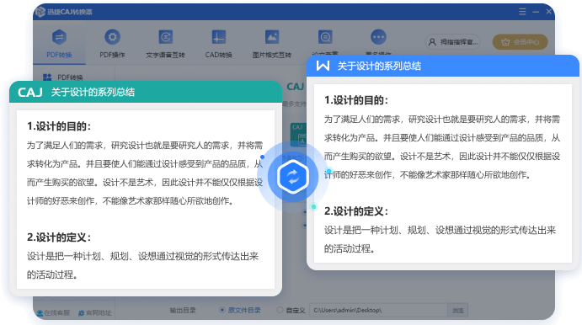Click the 浏览 browse button

pos(457,310)
